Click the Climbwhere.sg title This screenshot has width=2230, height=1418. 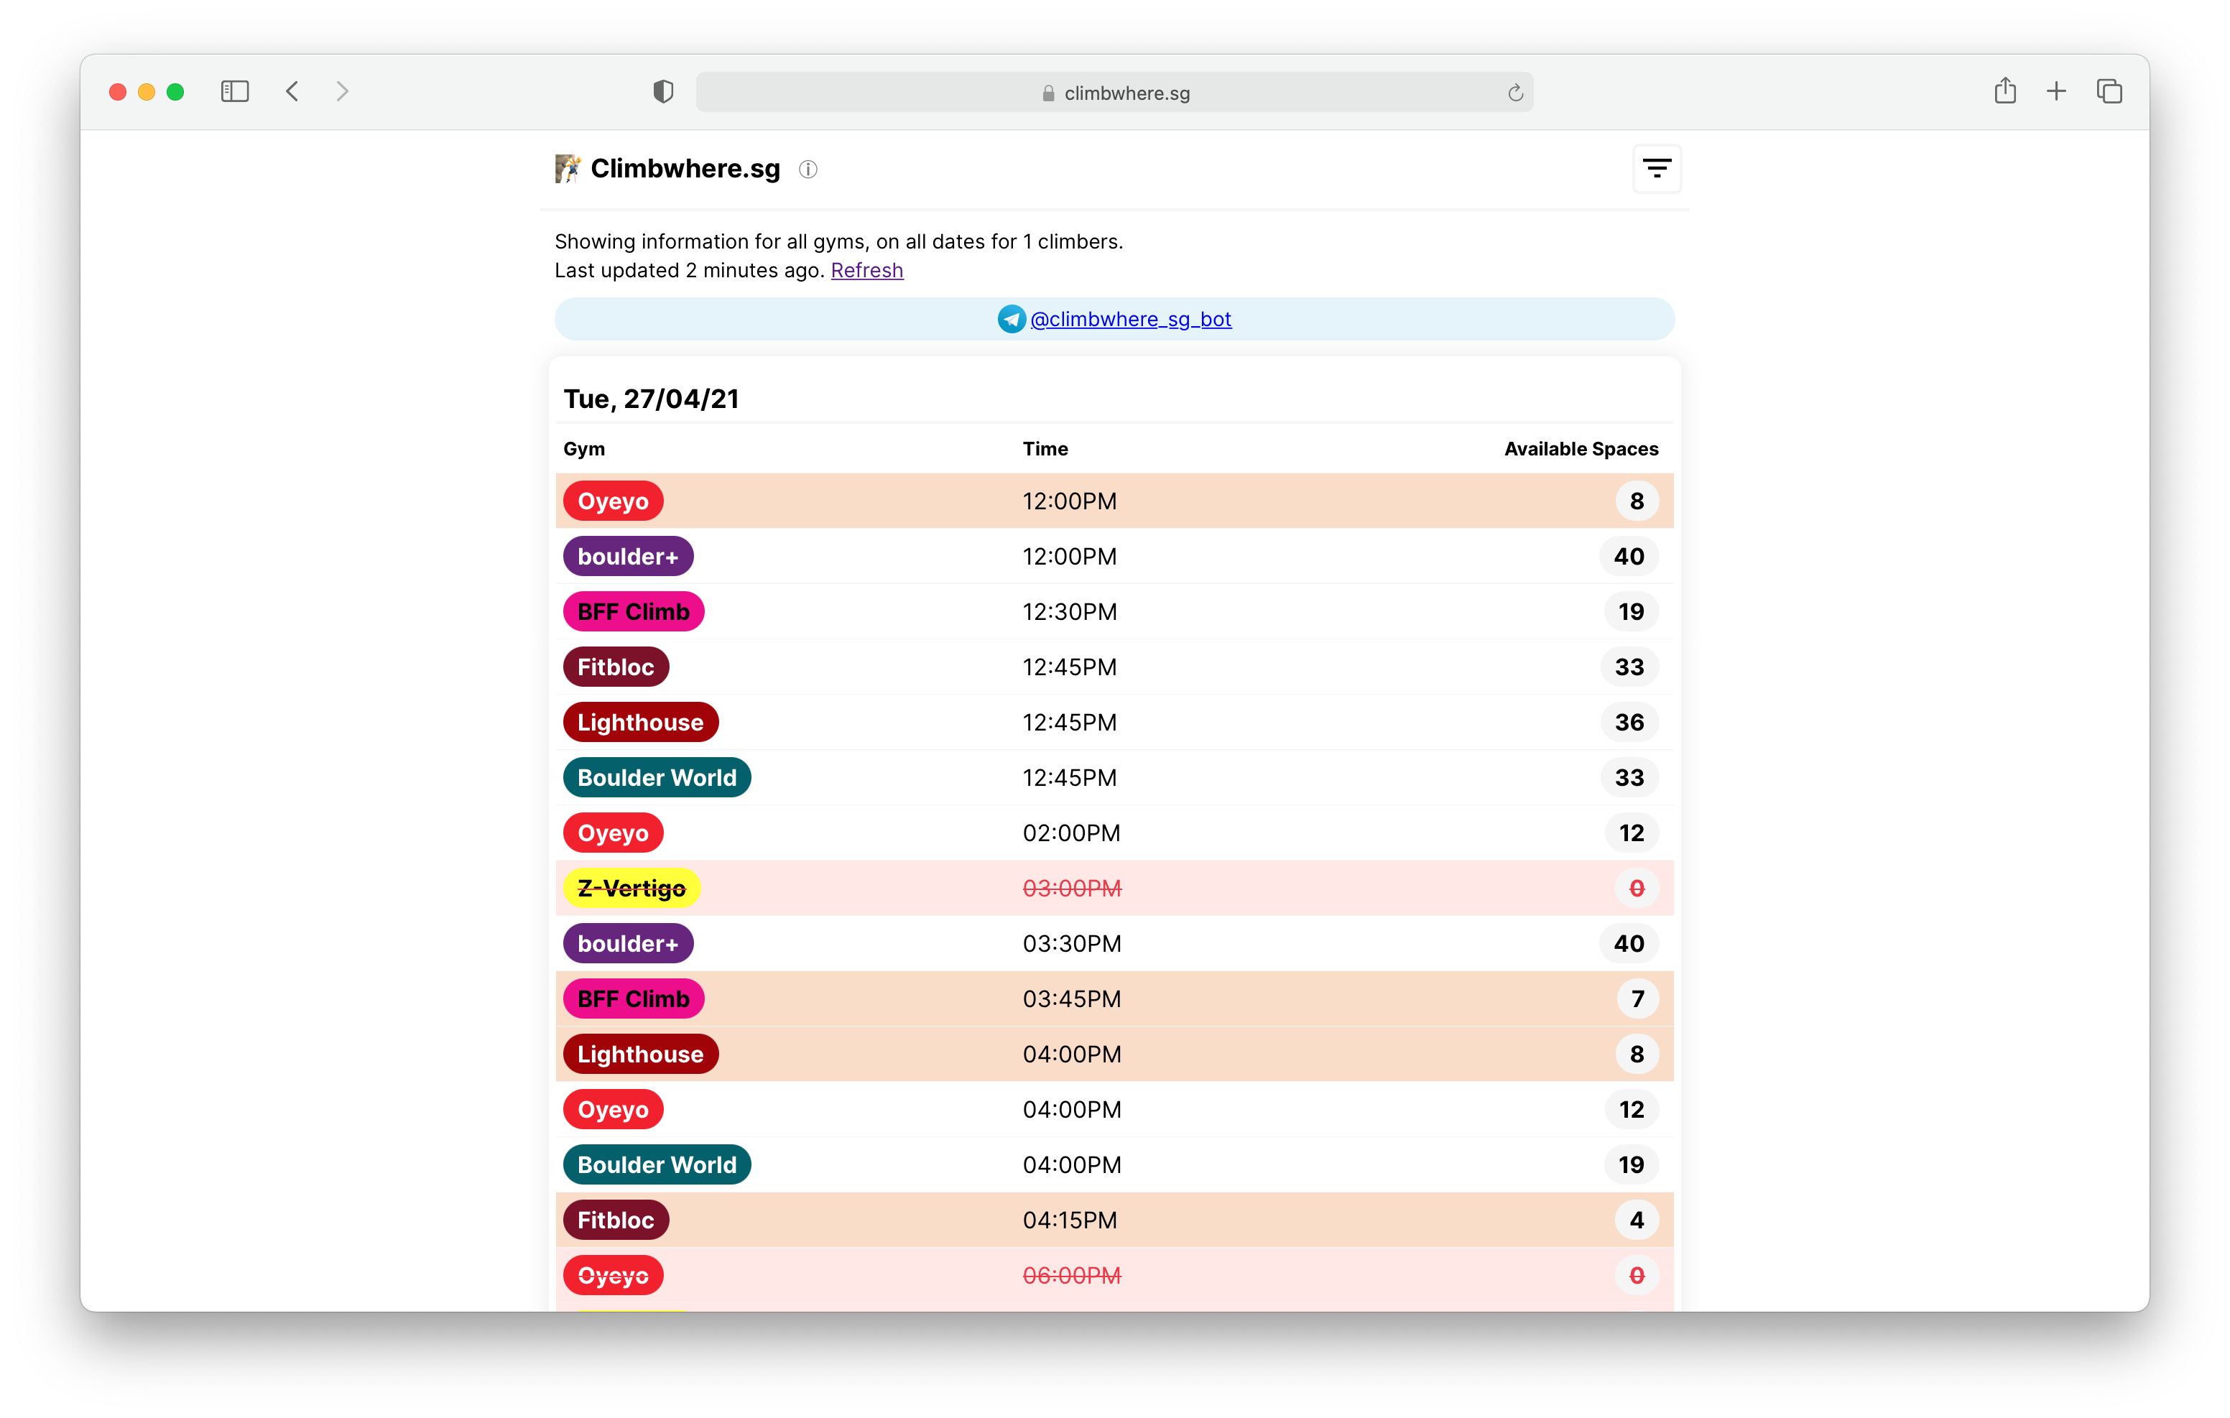coord(685,169)
